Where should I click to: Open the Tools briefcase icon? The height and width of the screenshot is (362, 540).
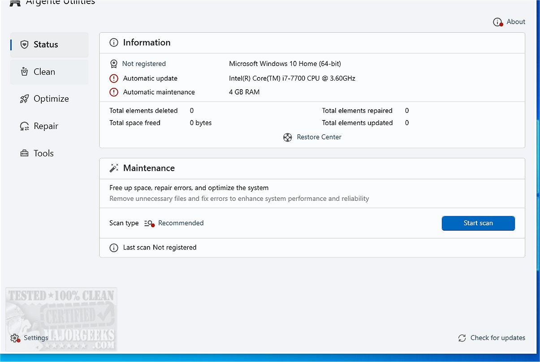tap(25, 153)
